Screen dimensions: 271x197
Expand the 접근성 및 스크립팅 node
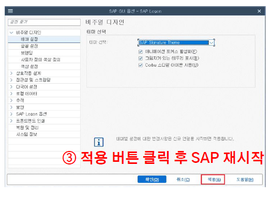[11, 80]
